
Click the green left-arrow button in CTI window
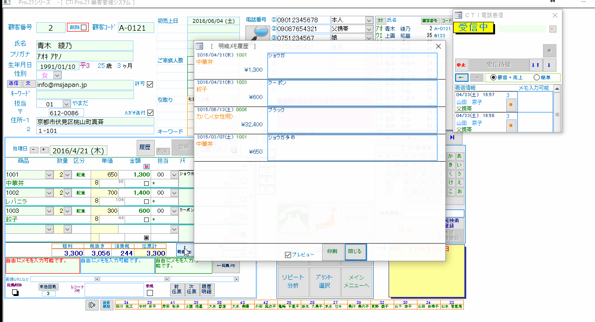pyautogui.click(x=461, y=78)
